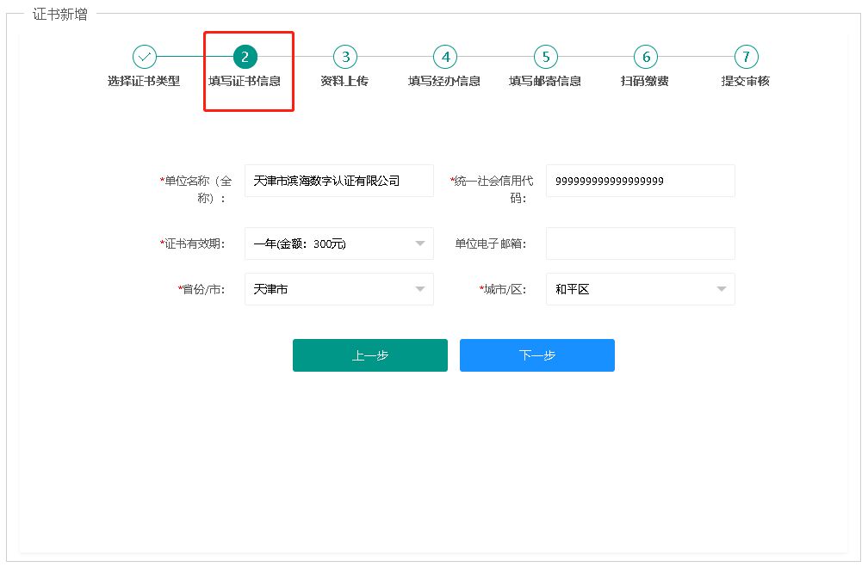The width and height of the screenshot is (868, 567).
Task: Expand the 省份/市 dropdown showing 天津市
Action: click(x=338, y=289)
